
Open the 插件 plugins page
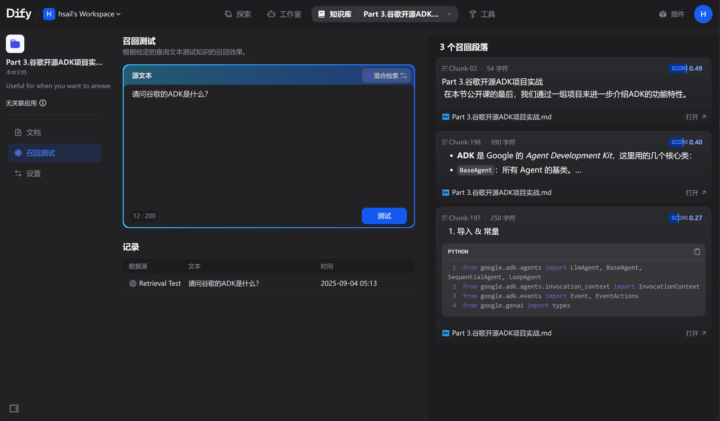tap(672, 14)
